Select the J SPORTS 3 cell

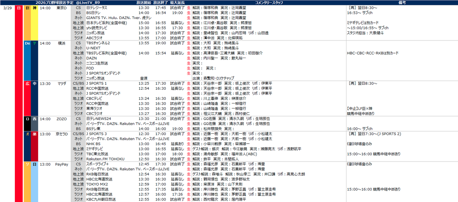click(96, 134)
